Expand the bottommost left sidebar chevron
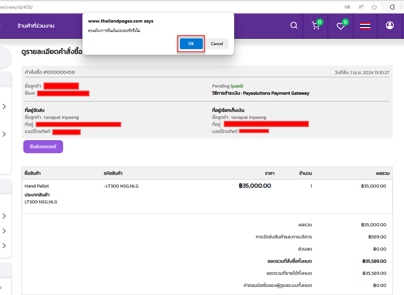Image resolution: width=404 pixels, height=295 pixels. (4, 245)
